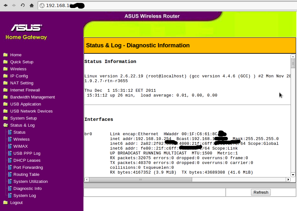Screen dimensions: 297x211
Task: Click the page icon beside WiMAX
Action: click(x=10, y=146)
